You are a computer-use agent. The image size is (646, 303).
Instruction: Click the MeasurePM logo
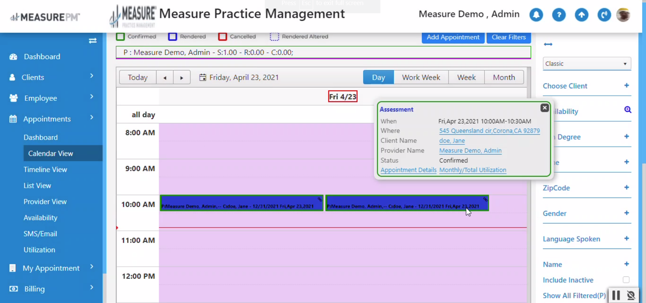[45, 17]
